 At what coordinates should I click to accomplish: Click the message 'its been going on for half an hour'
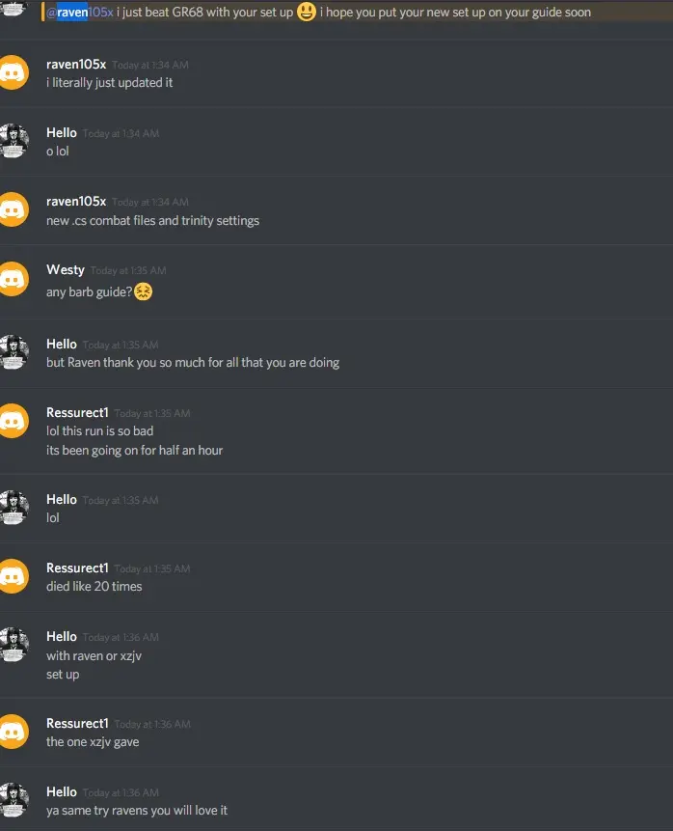(x=134, y=450)
